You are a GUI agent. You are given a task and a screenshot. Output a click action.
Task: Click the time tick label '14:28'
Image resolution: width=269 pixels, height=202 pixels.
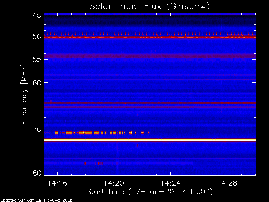[x=227, y=183]
